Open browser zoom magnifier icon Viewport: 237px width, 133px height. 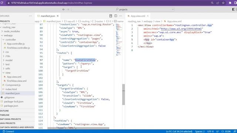point(212,3)
